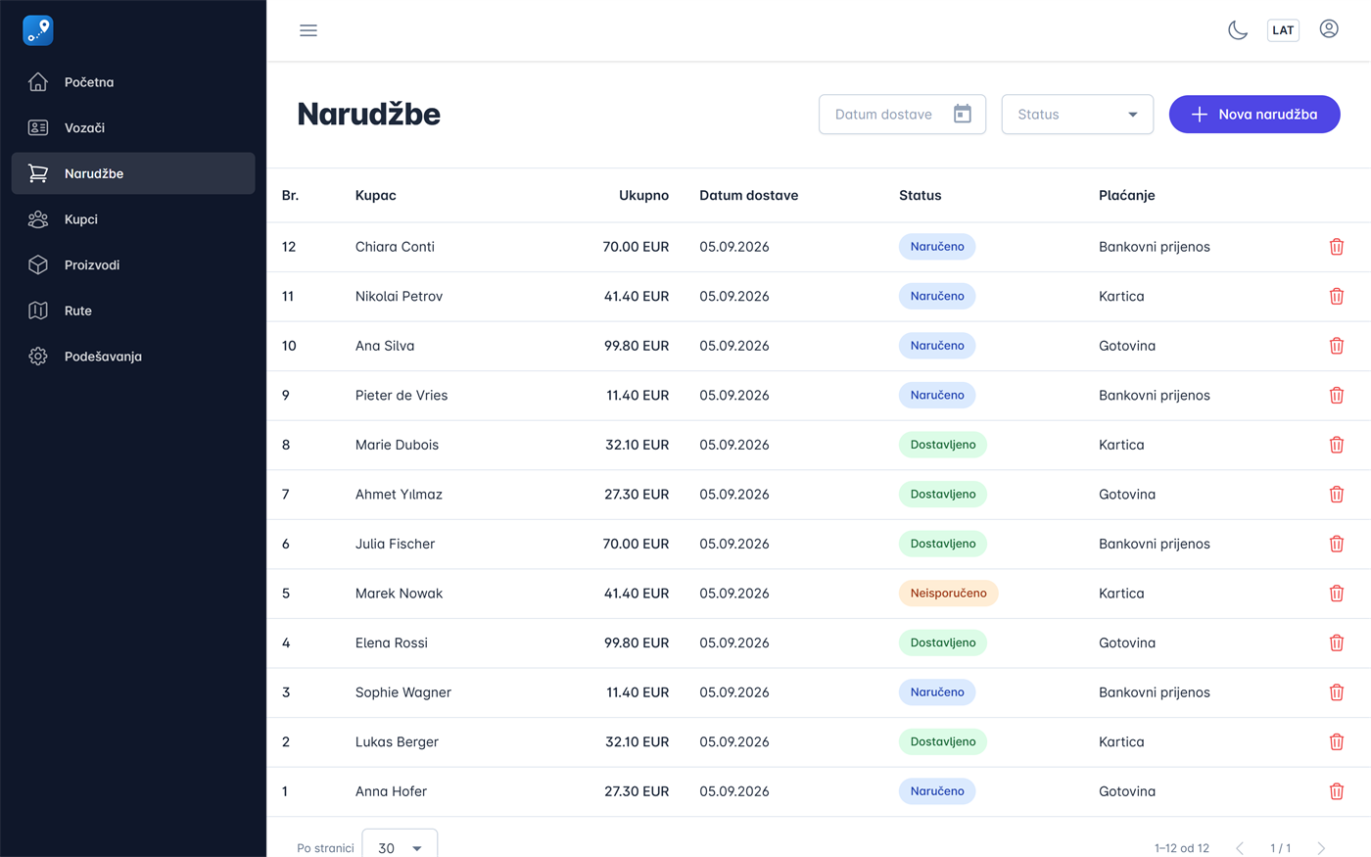Screen dimensions: 1371x857
Task: Open the Status filter dropdown
Action: (x=1077, y=115)
